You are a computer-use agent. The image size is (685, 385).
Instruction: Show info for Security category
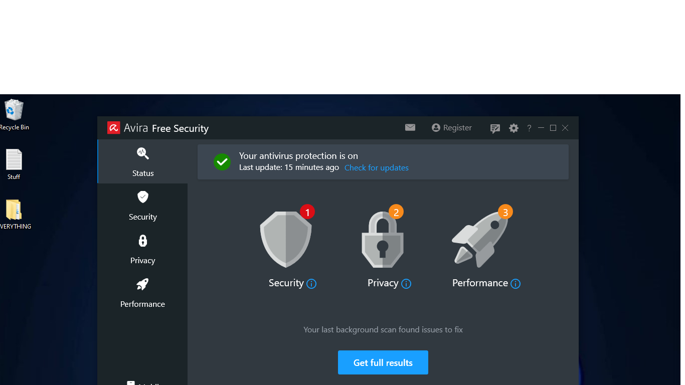coord(311,284)
